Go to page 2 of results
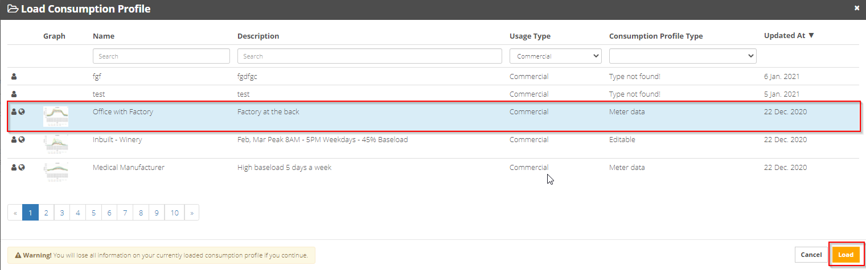The image size is (866, 270). tap(46, 213)
